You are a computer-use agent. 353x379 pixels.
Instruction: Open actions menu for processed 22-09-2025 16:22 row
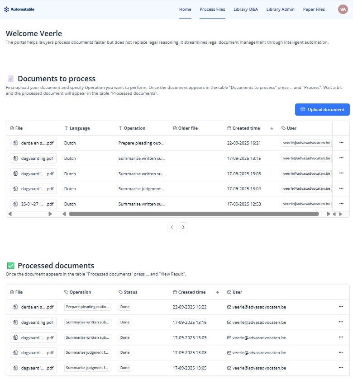[x=341, y=306]
